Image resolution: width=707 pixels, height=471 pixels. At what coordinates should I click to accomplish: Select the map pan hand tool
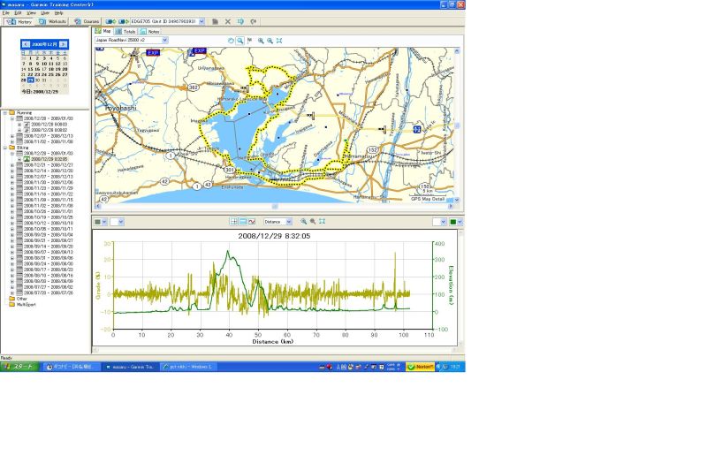coord(231,41)
